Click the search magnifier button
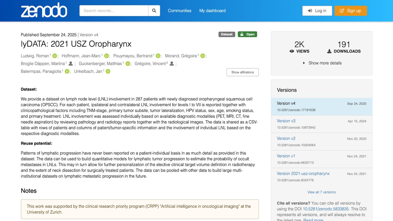 point(154,11)
